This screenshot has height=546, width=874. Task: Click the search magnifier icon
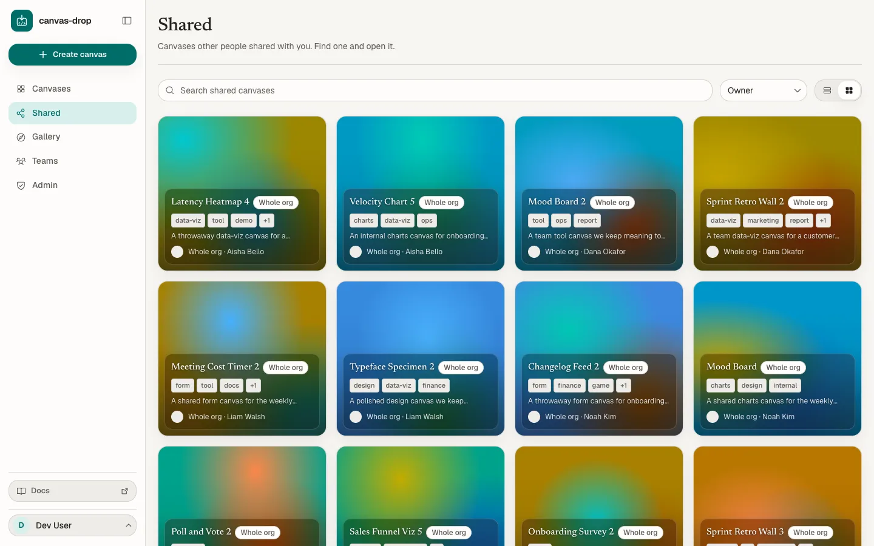170,90
